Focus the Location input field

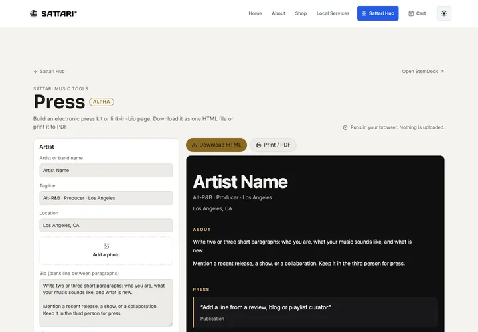pyautogui.click(x=106, y=226)
